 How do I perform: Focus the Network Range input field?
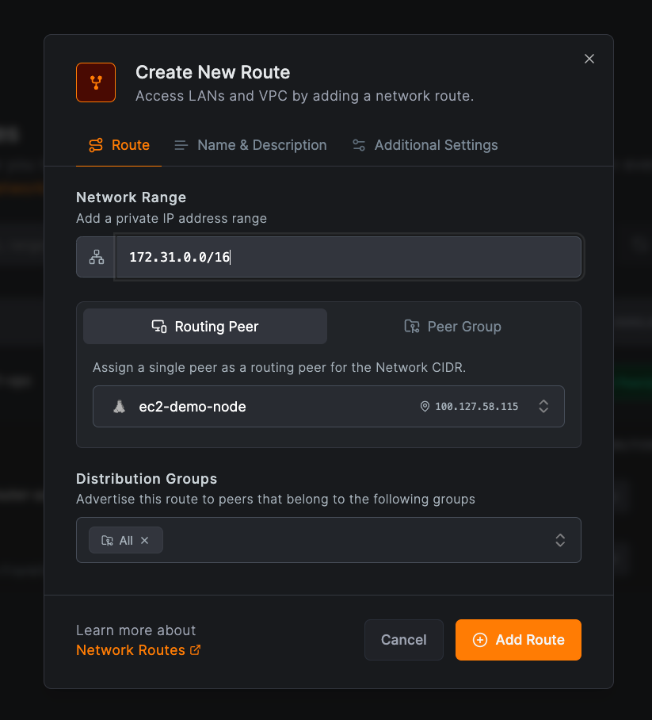click(349, 257)
